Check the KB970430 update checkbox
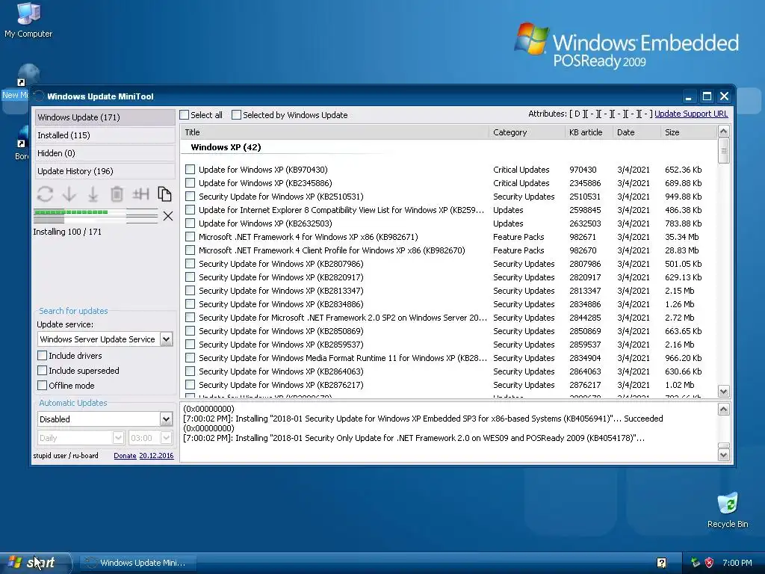Image resolution: width=765 pixels, height=574 pixels. point(191,170)
